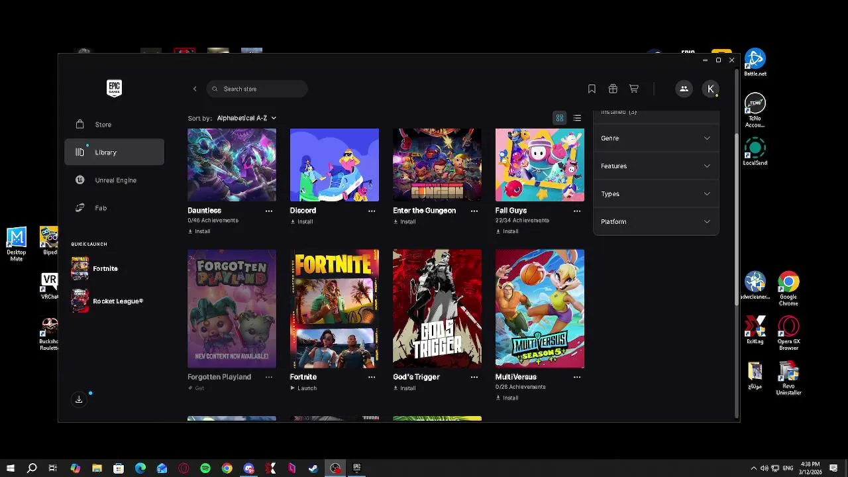Launch Fortnite from its library card
This screenshot has width=848, height=477.
(304, 388)
